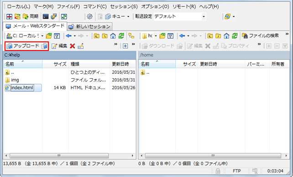Click FTP protocol indicator in status bar

[x=236, y=171]
